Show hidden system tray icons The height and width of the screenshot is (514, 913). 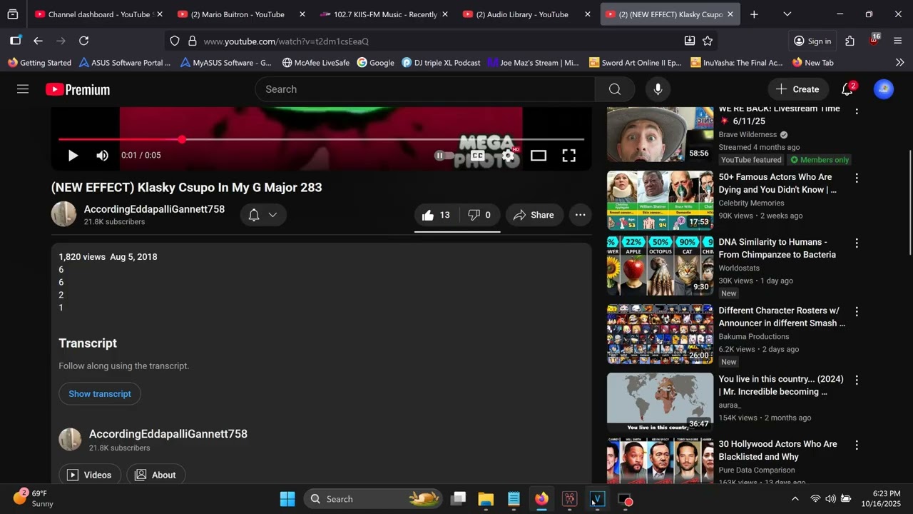795,498
